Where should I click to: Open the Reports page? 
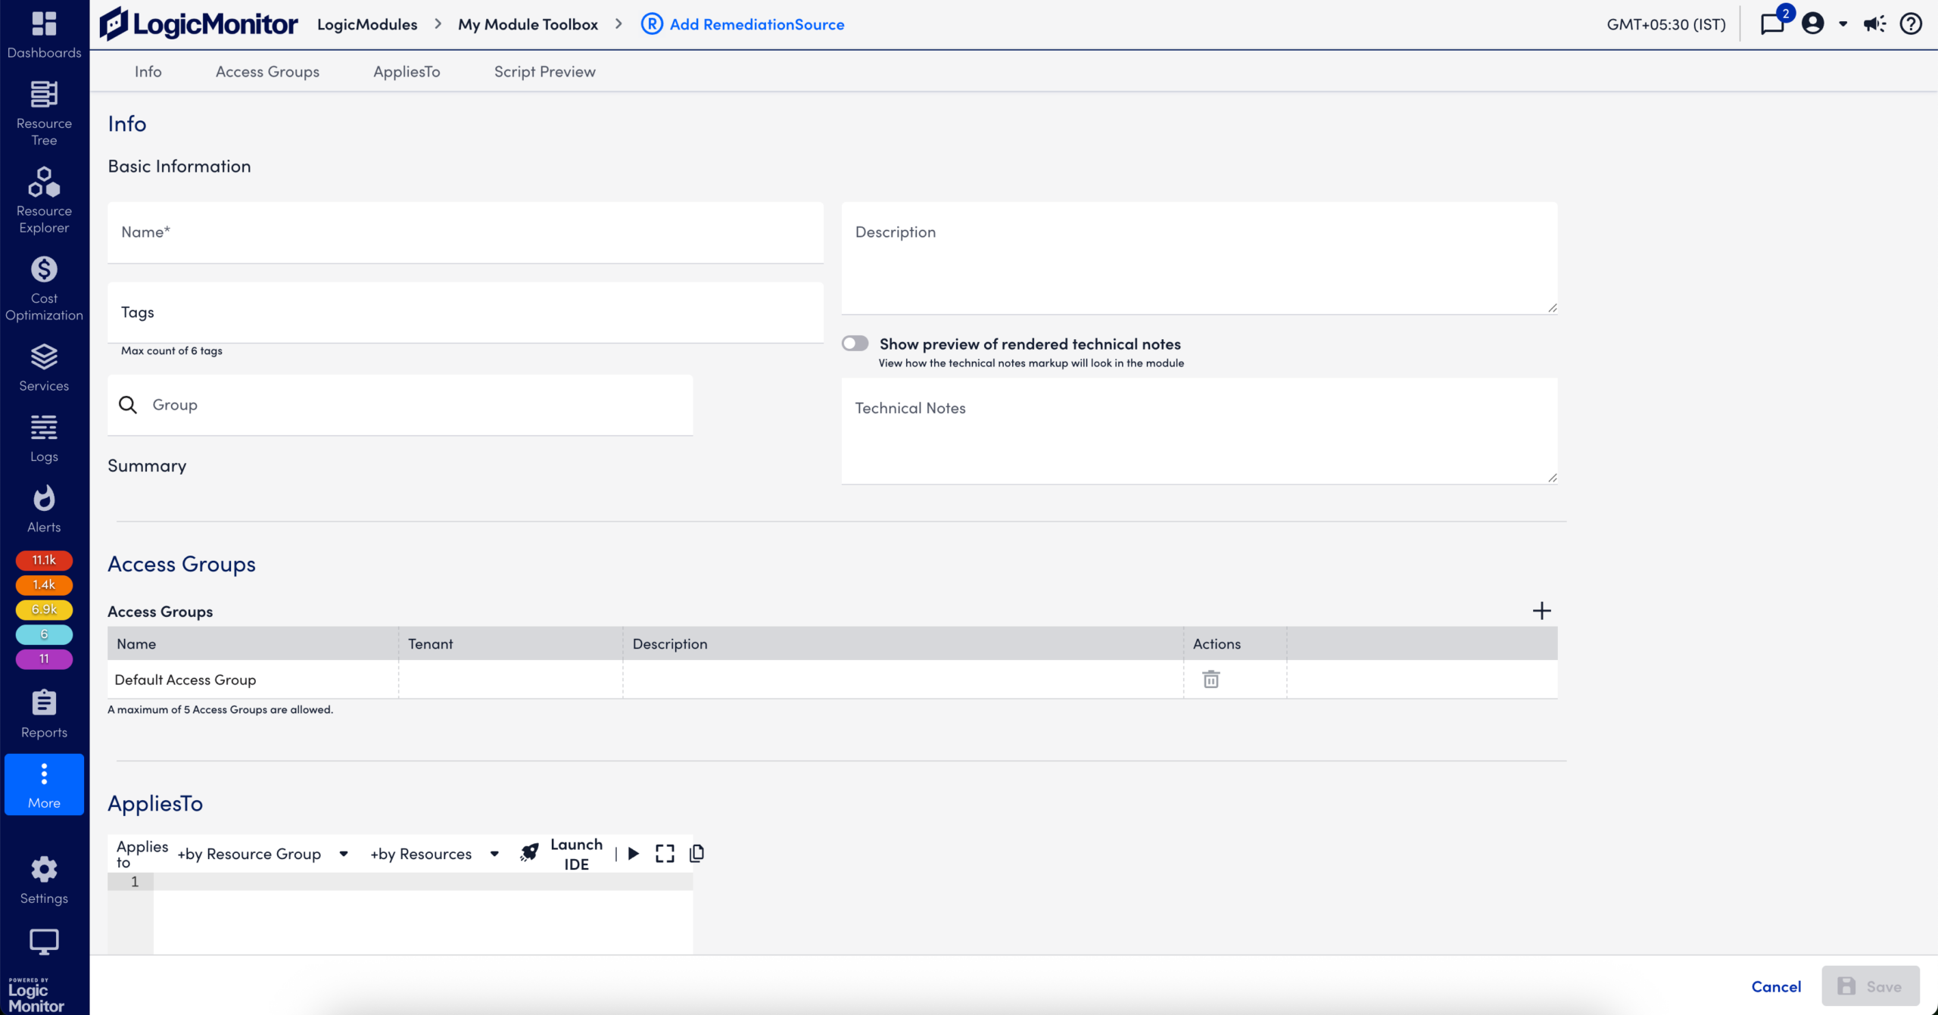44,714
